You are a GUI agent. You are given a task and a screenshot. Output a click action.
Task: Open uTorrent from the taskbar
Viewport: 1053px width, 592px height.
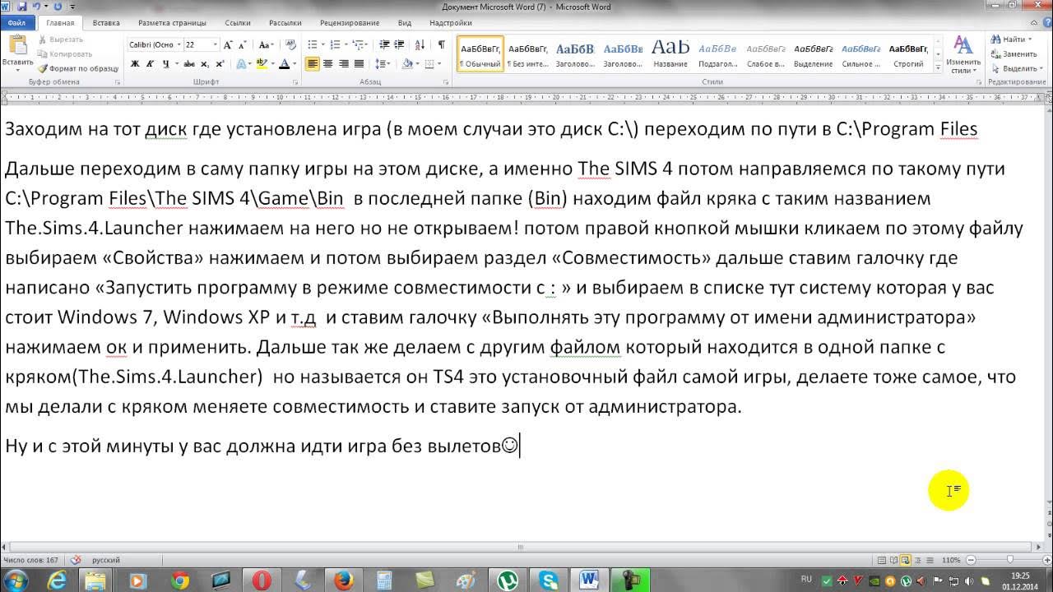pyautogui.click(x=508, y=580)
